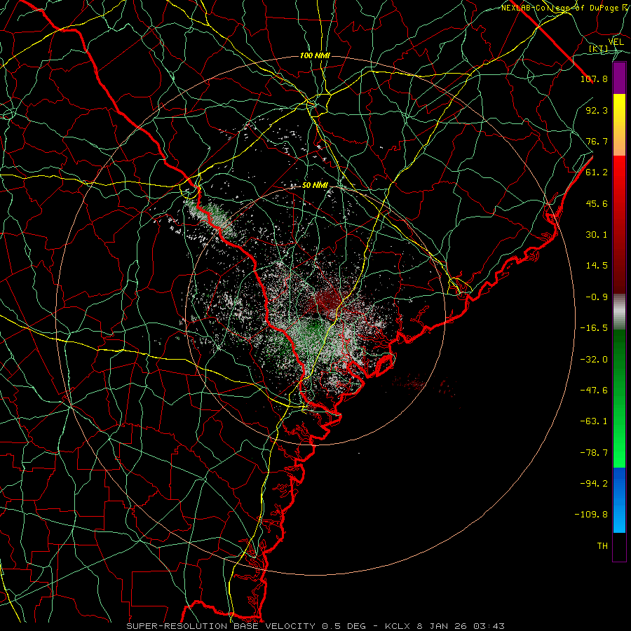Select the -63.1 velocity scale value
The image size is (631, 631).
click(594, 421)
